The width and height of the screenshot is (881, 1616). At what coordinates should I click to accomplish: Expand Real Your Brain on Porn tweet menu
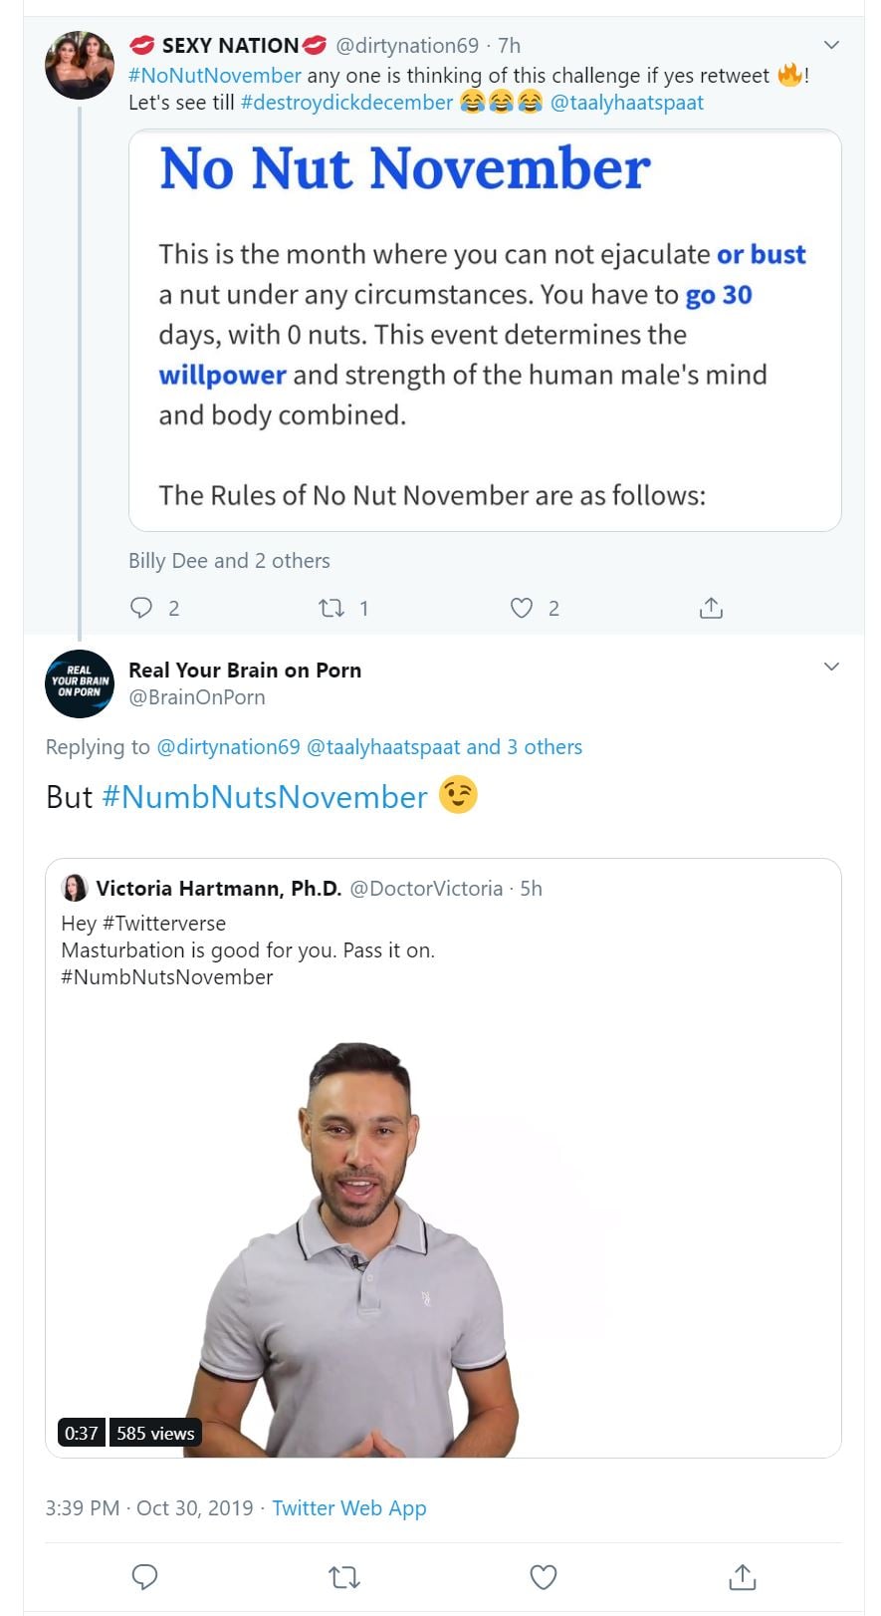pyautogui.click(x=832, y=667)
